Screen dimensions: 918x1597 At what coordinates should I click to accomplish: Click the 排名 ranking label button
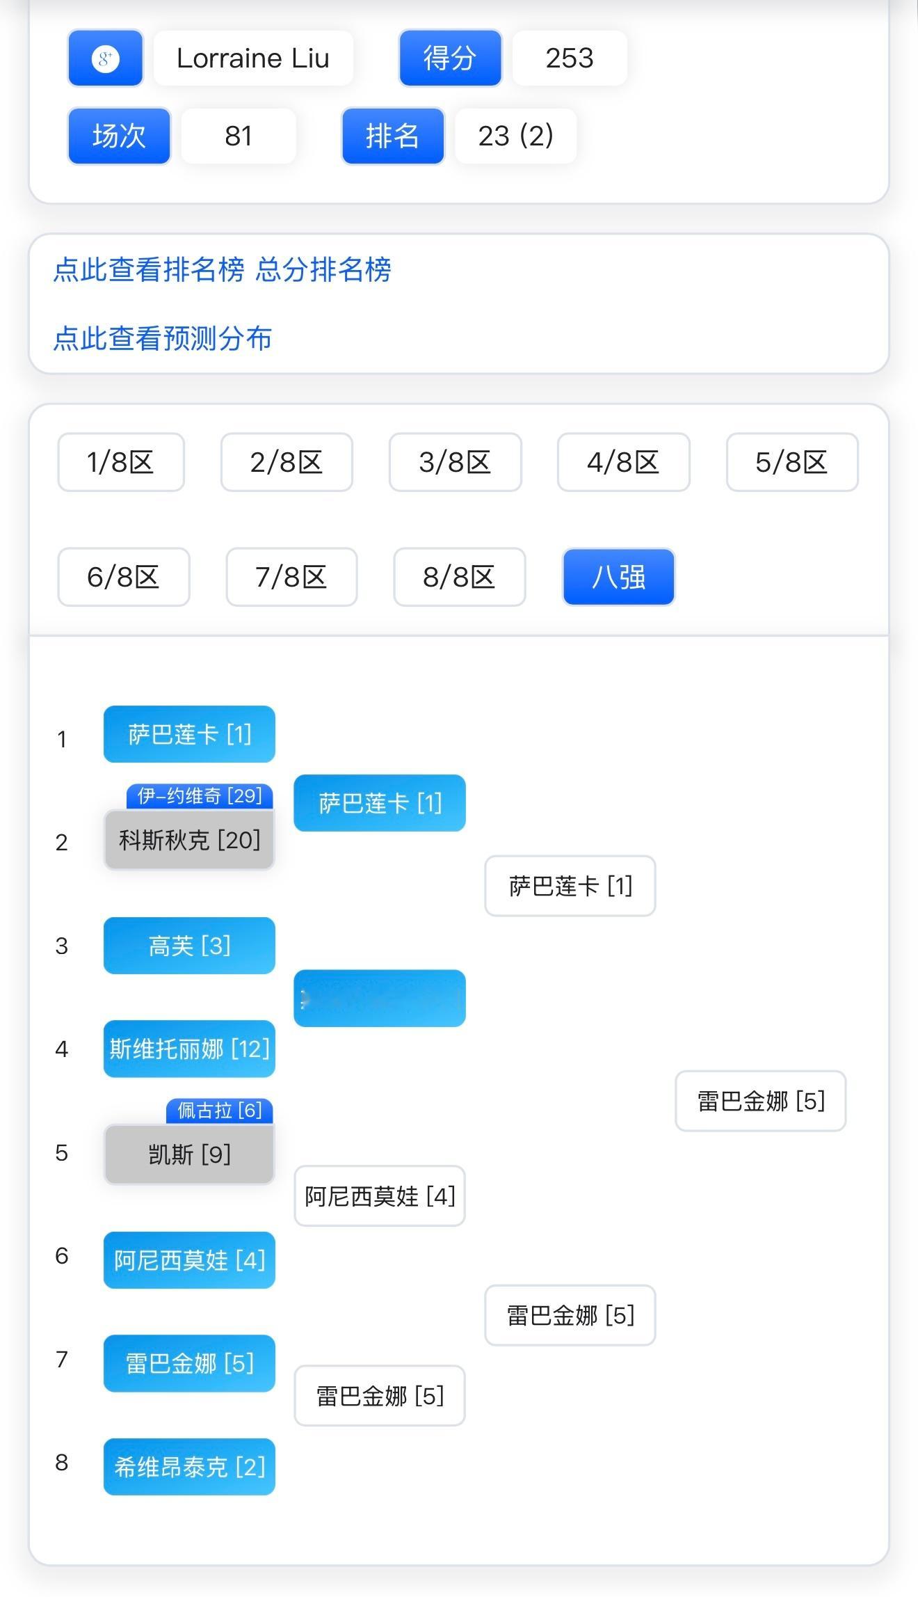pos(392,136)
